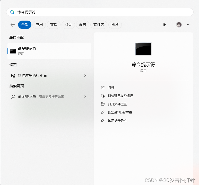199x185 pixels.
Task: Switch to the 文档 filter tab
Action: click(54, 25)
